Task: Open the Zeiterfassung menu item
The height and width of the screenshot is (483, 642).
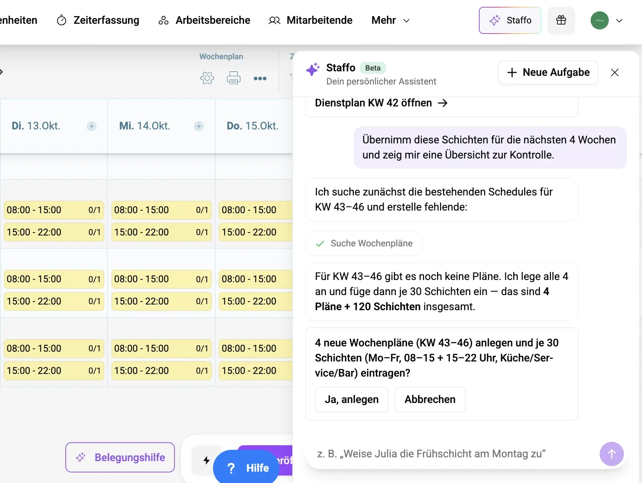Action: [x=98, y=20]
